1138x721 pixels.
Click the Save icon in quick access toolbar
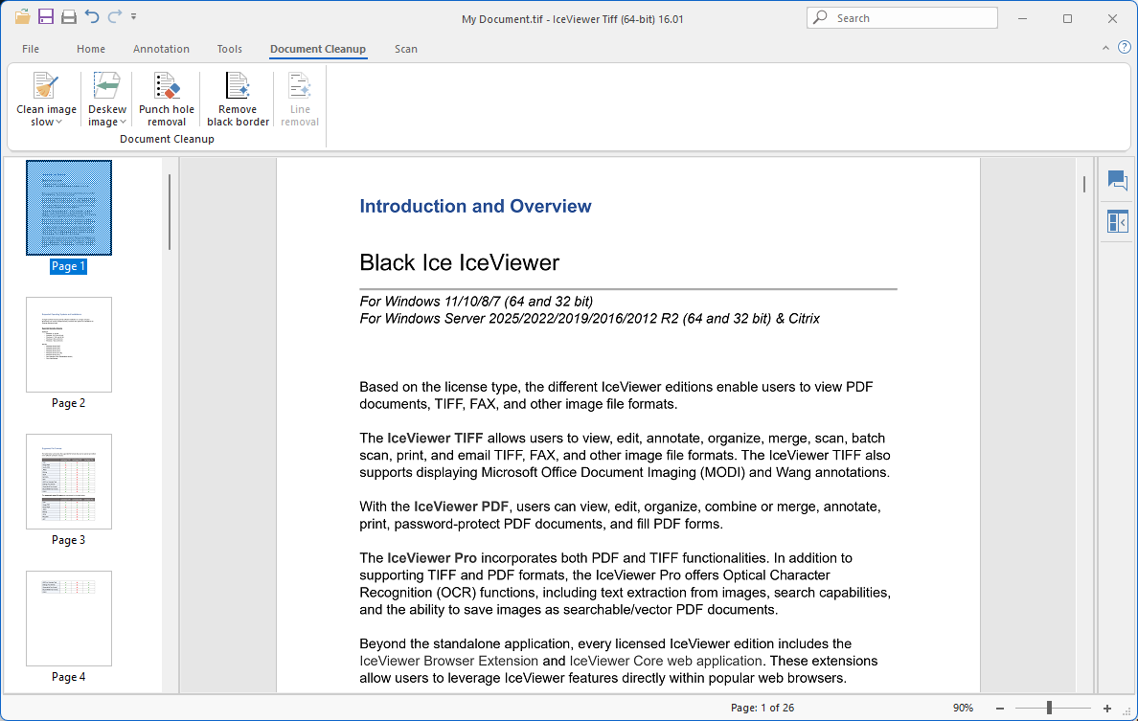[46, 17]
